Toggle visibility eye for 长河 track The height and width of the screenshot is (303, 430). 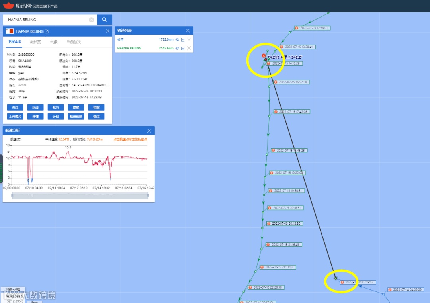[x=178, y=40]
